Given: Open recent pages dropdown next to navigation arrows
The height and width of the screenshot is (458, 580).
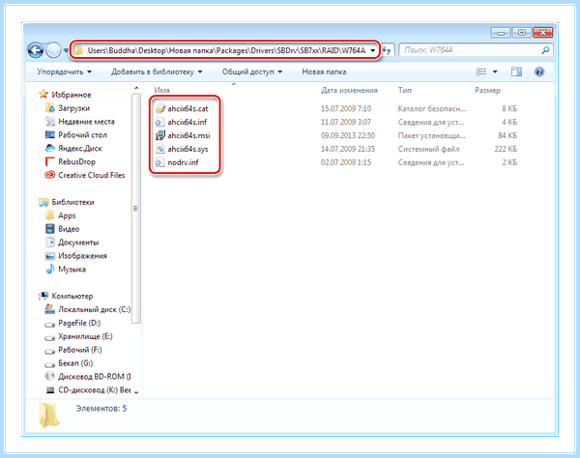Looking at the screenshot, I should coord(66,50).
